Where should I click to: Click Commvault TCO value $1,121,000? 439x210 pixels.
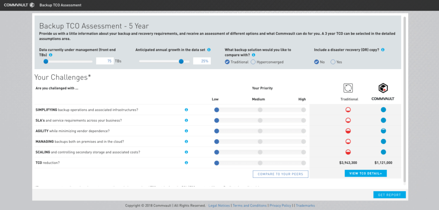tap(383, 163)
